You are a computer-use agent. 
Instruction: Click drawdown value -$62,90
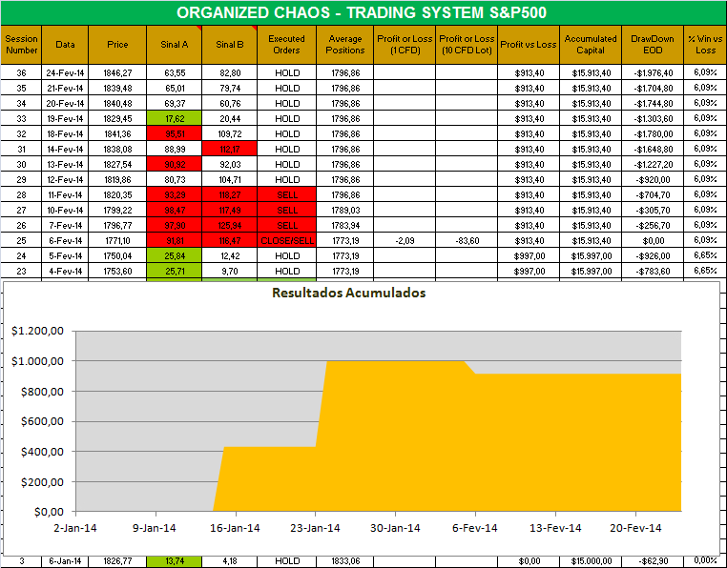pos(653,561)
